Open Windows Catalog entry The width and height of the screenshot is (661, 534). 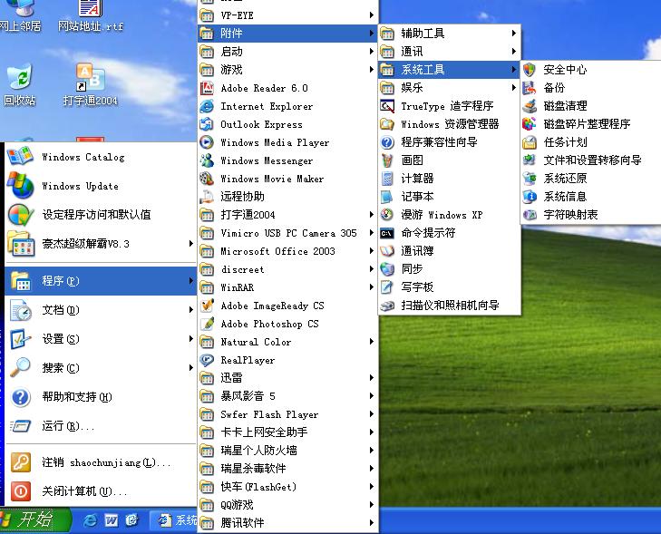101,157
